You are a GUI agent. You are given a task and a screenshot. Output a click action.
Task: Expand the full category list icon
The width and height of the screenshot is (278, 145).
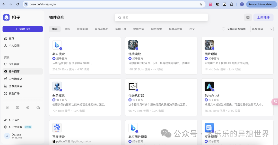[202, 29]
